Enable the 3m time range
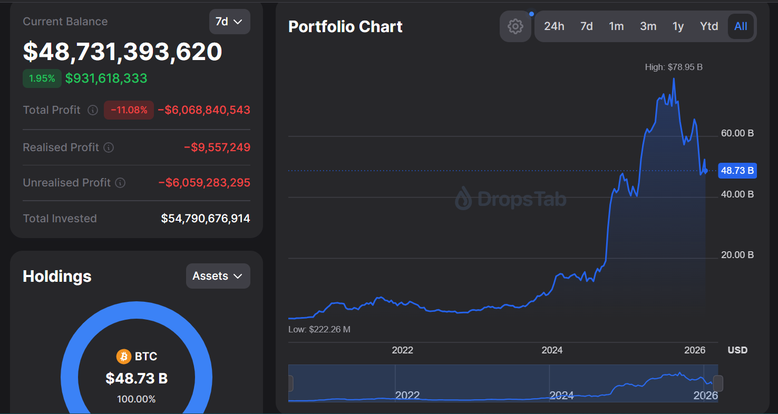 click(x=648, y=26)
